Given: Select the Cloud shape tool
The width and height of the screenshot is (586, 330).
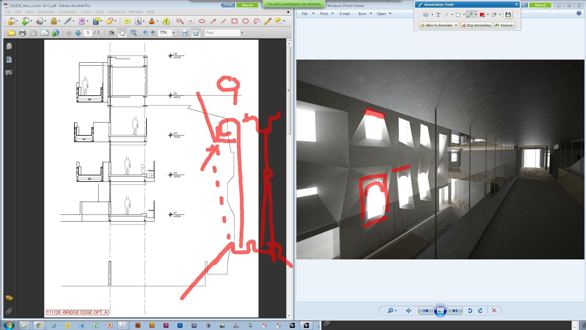Looking at the screenshot, I should pyautogui.click(x=202, y=21).
